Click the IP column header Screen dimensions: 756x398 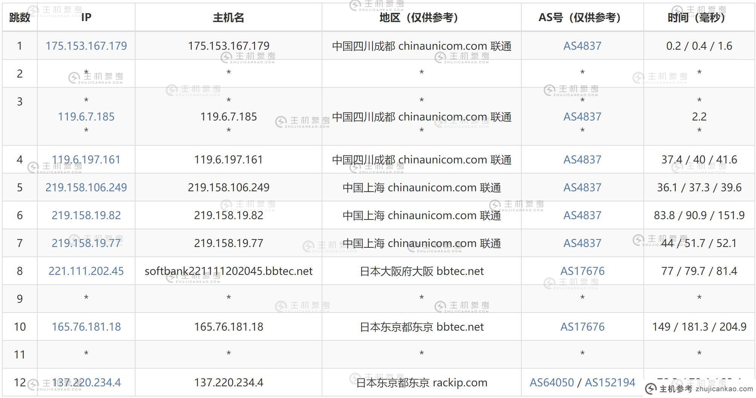point(86,17)
